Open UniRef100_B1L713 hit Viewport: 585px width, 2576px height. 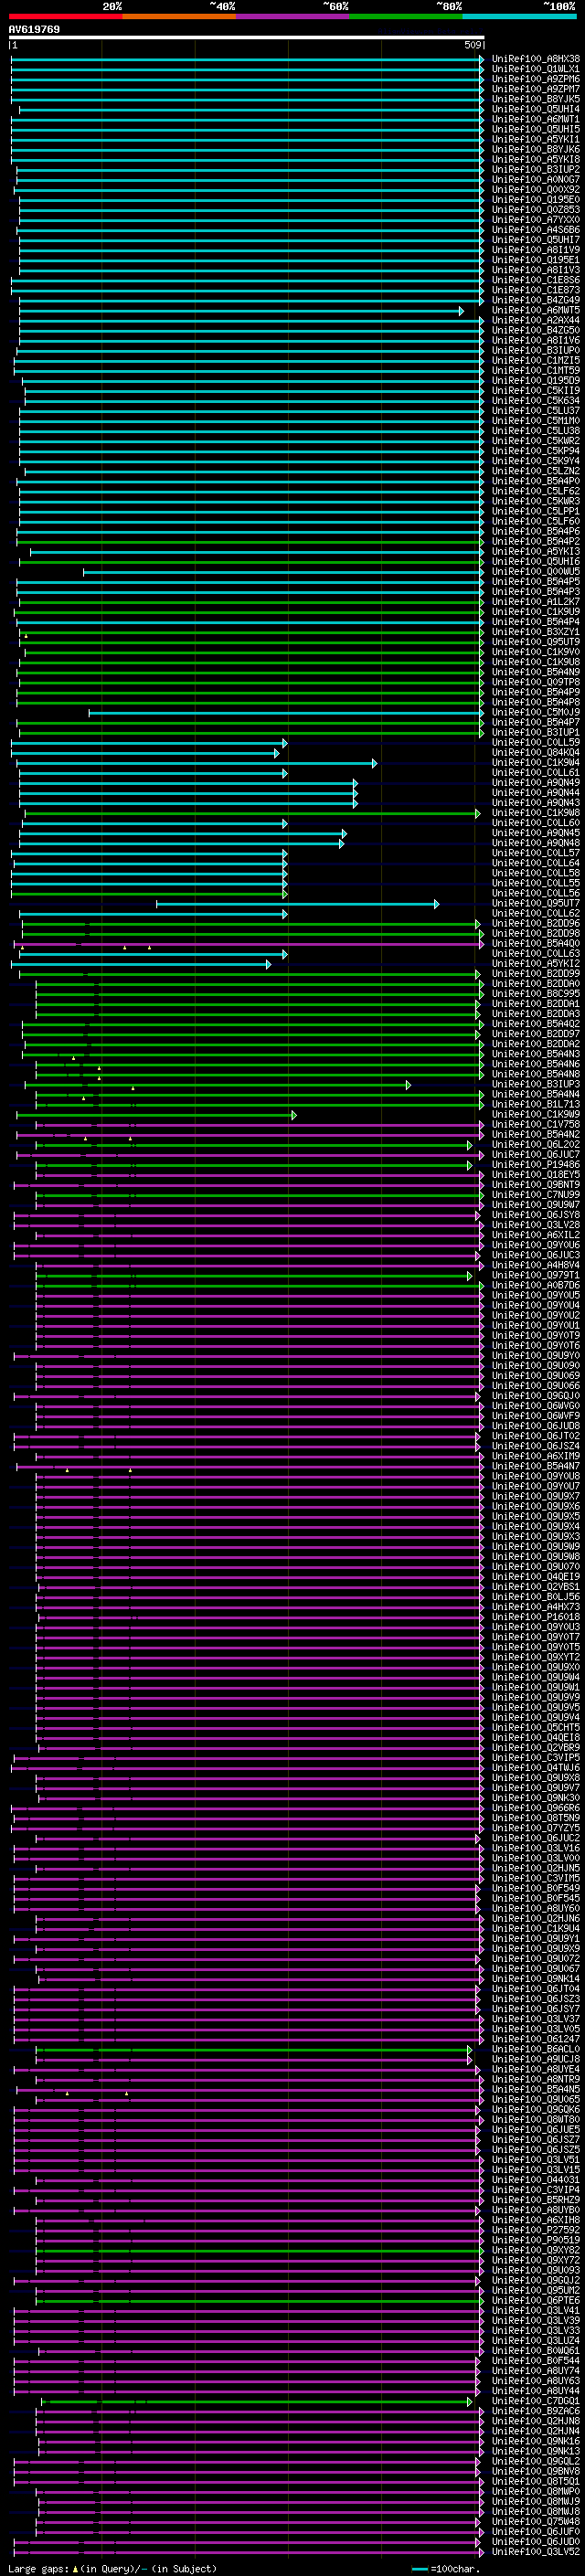(536, 1104)
